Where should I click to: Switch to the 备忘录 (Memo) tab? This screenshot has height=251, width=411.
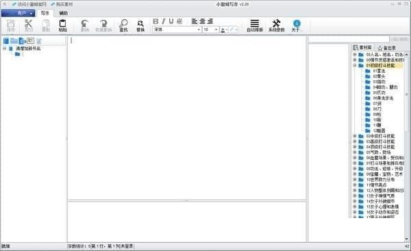click(386, 48)
